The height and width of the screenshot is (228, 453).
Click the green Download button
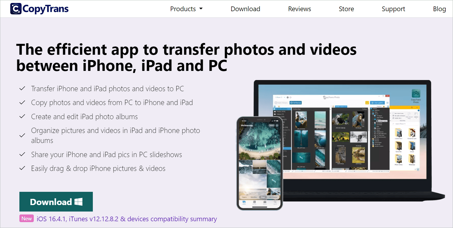56,202
